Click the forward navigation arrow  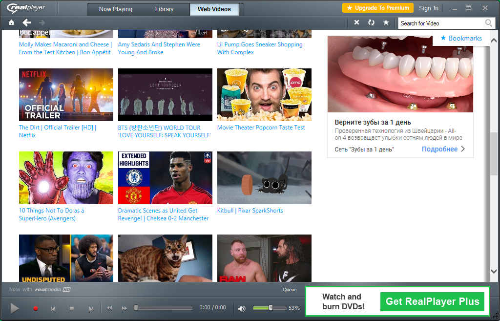point(42,22)
